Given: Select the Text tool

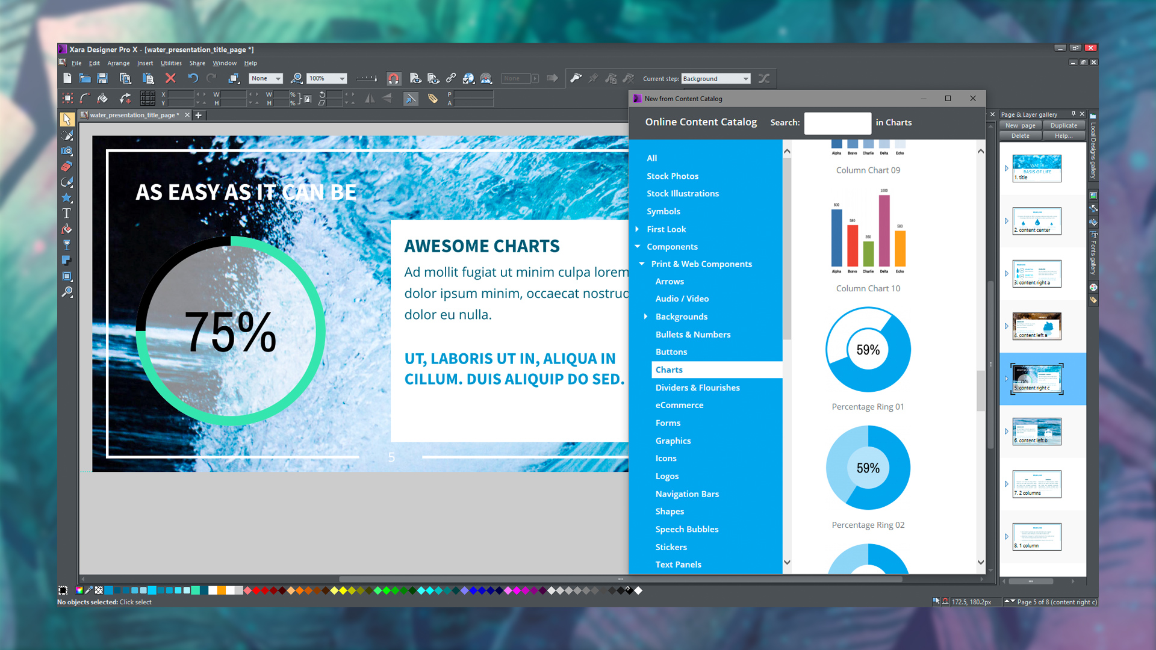Looking at the screenshot, I should point(67,214).
